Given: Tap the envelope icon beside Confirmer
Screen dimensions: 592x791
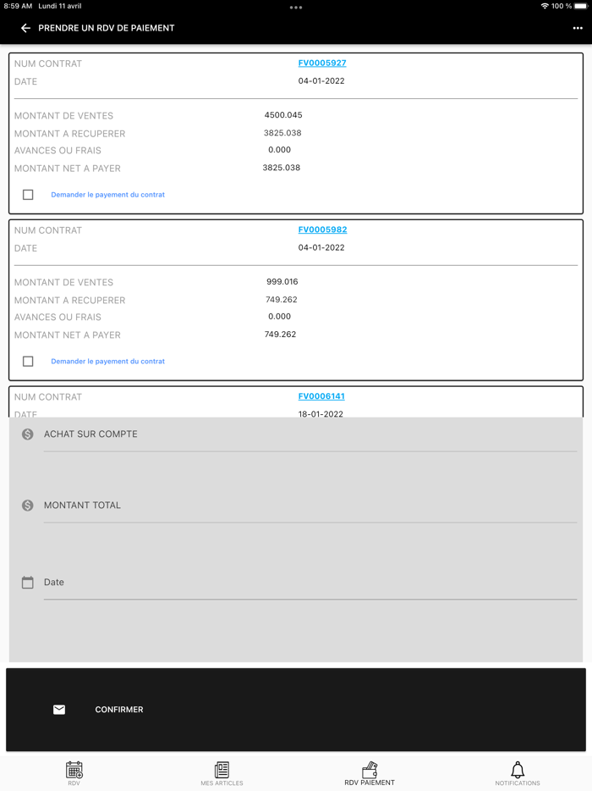Looking at the screenshot, I should point(59,710).
